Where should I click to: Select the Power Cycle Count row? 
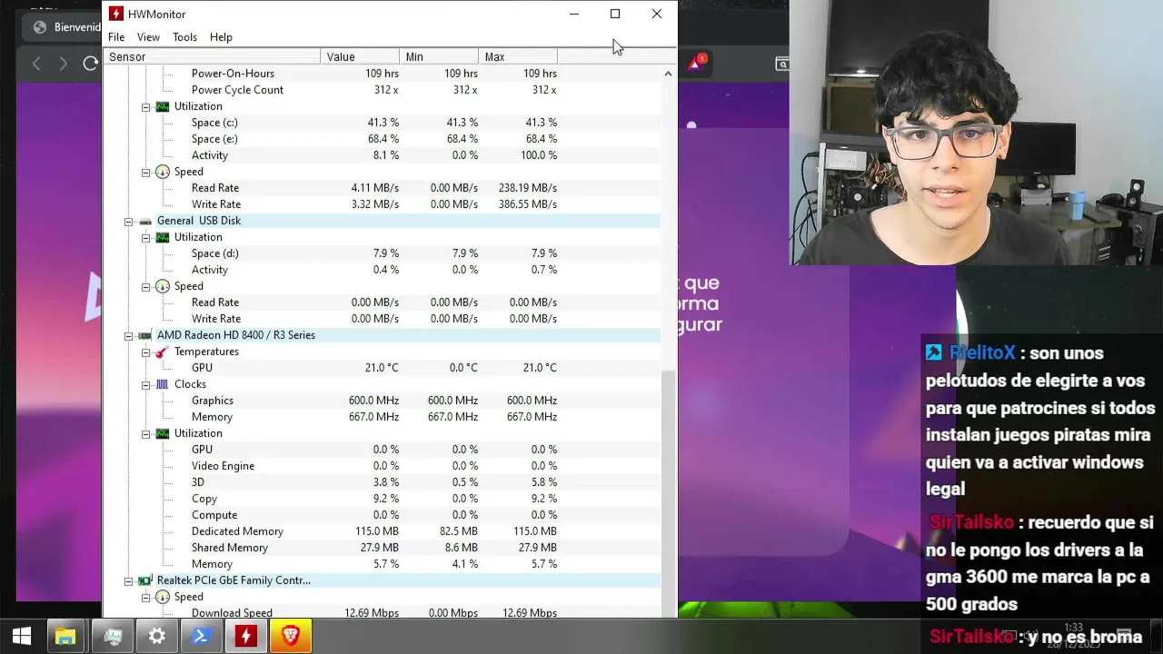point(382,90)
